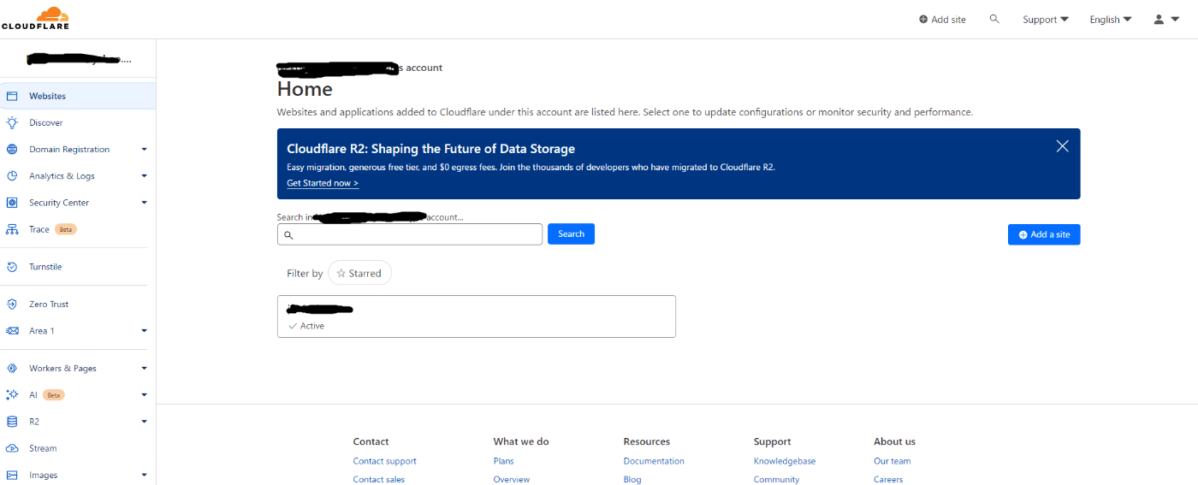Expand R2 submenu arrow
Viewport: 1198px width, 485px height.
point(144,422)
